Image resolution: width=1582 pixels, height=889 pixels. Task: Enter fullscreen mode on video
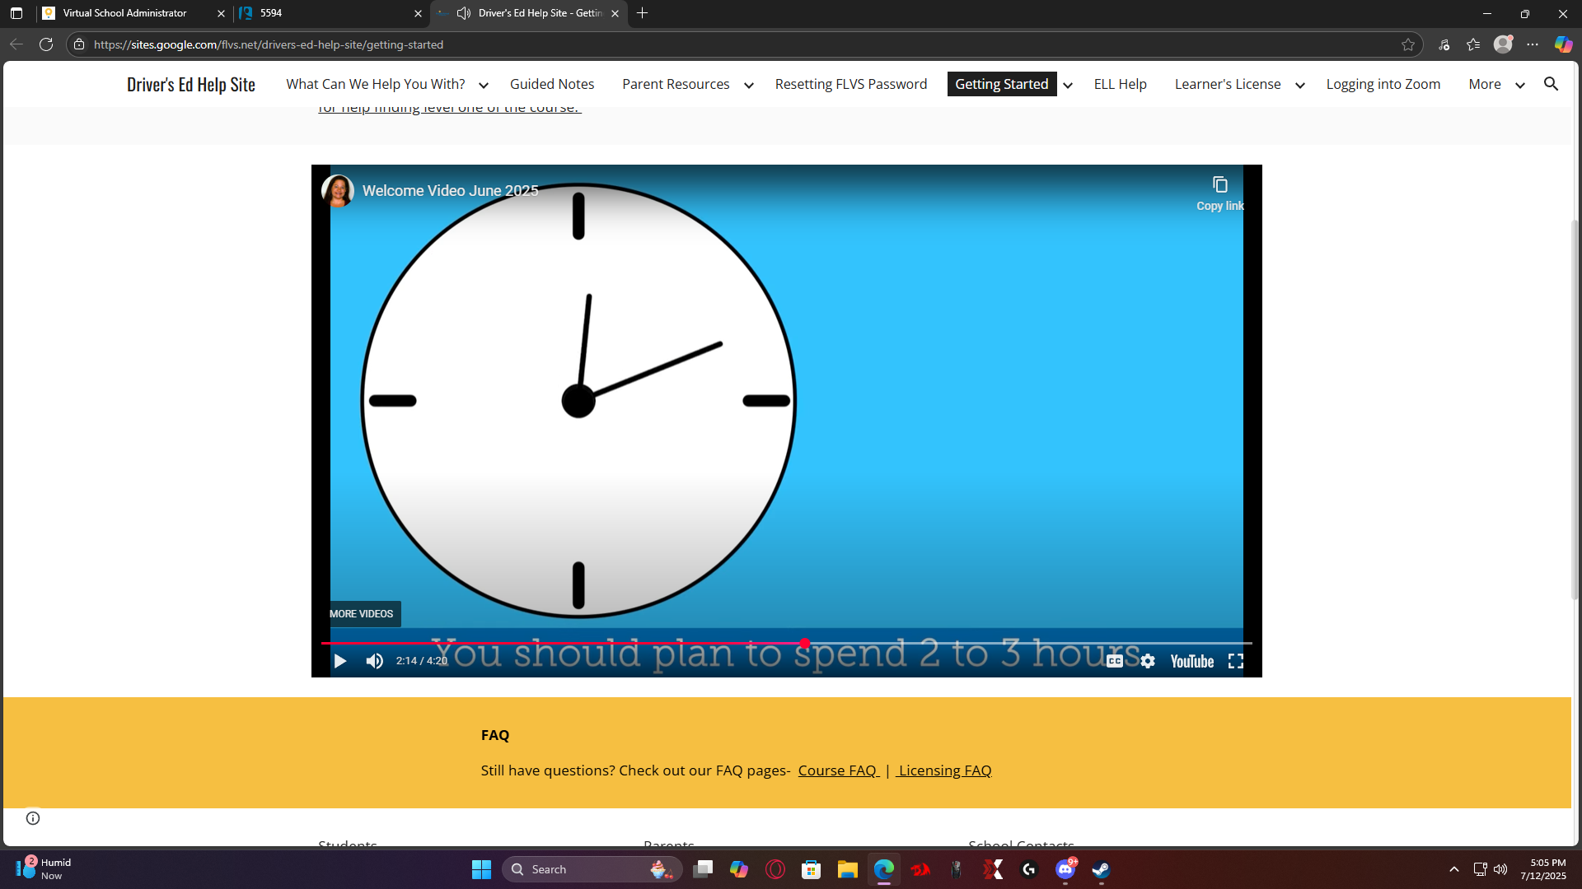point(1236,661)
